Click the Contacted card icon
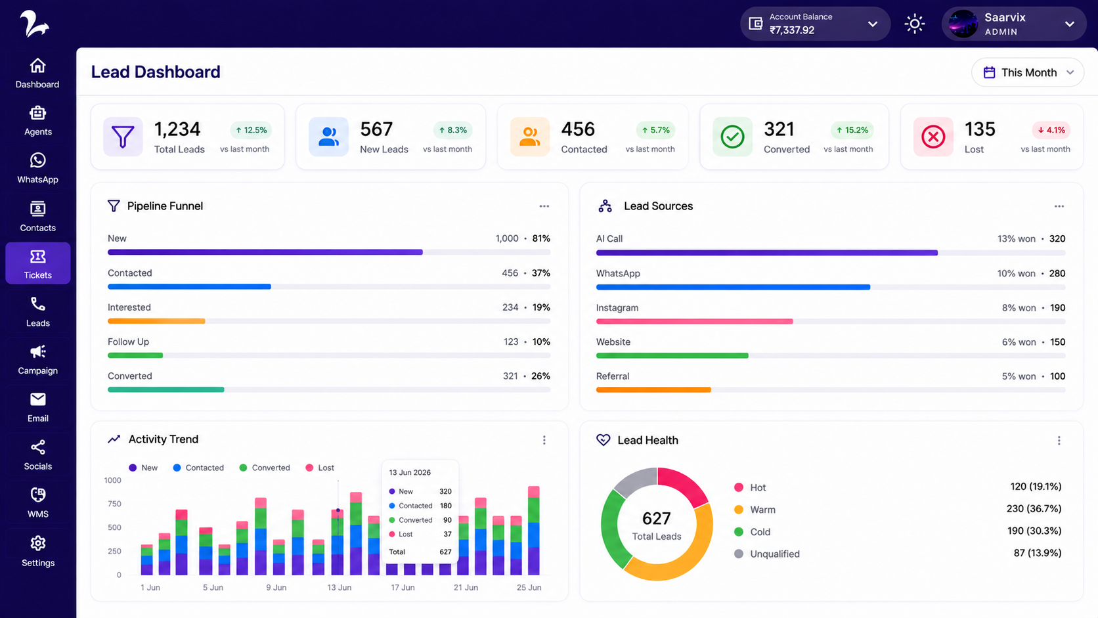The image size is (1098, 618). 529,137
